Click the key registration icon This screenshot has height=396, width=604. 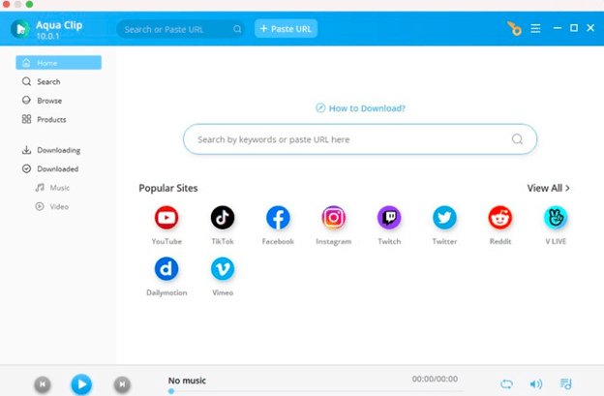click(x=514, y=28)
